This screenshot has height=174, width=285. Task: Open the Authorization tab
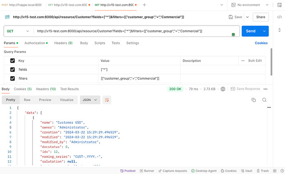click(36, 43)
